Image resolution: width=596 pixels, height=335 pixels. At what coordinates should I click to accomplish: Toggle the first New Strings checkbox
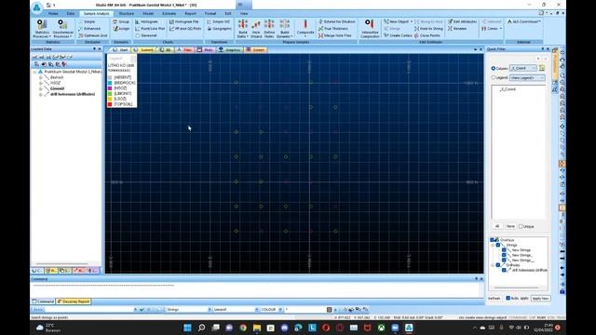[504, 250]
